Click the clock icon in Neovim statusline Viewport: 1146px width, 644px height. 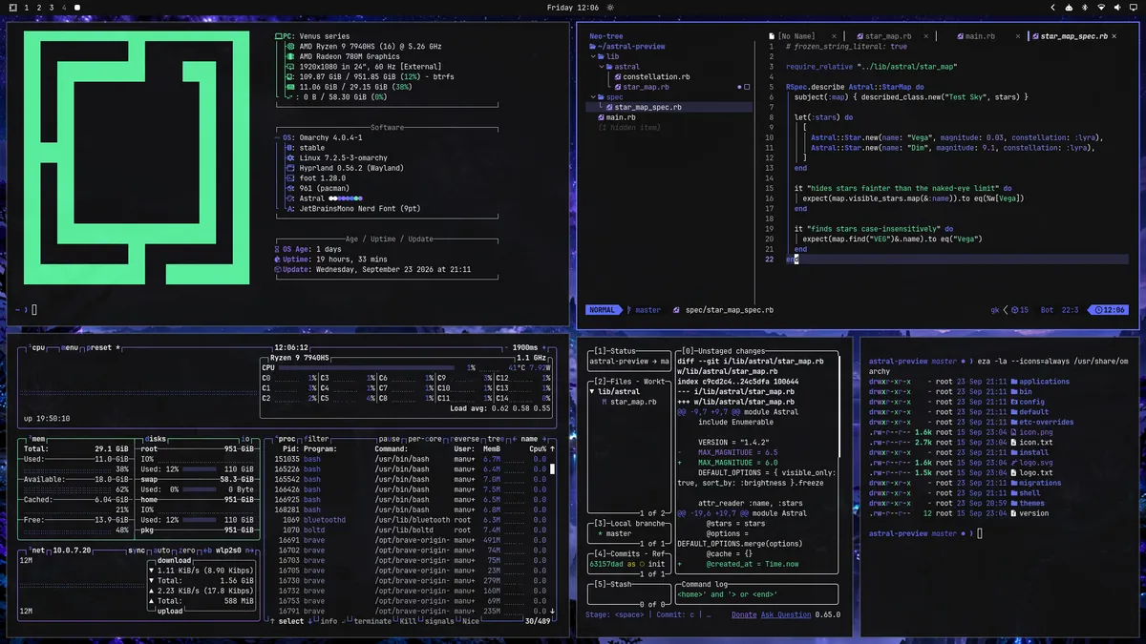[1099, 310]
